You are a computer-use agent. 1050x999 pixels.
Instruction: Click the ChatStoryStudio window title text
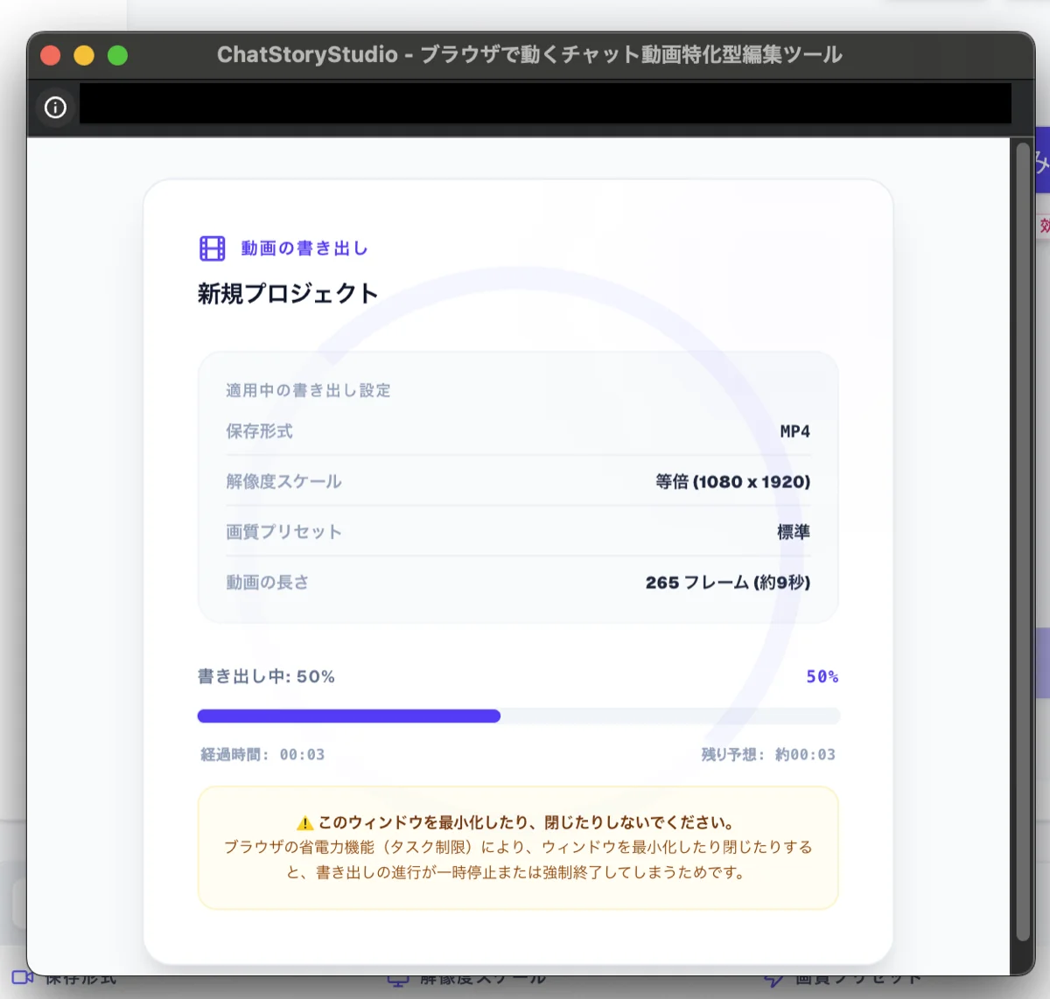(x=529, y=54)
